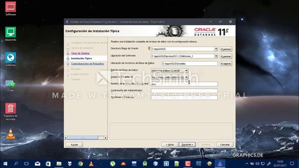Focus the Contraseña del Administrador field
The image size is (299, 168).
click(184, 91)
